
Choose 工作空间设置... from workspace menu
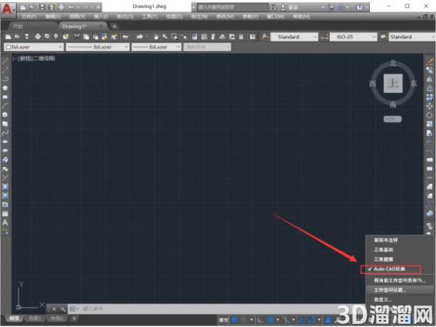390,290
